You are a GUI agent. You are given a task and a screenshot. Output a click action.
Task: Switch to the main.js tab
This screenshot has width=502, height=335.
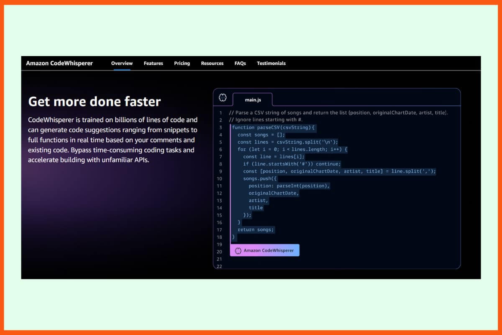coord(253,100)
